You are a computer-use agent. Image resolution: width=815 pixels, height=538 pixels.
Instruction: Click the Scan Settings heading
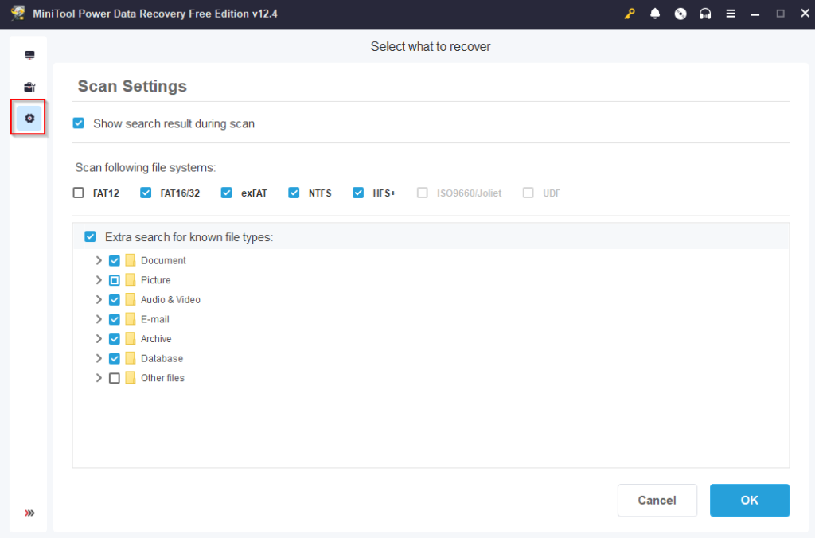coord(132,86)
